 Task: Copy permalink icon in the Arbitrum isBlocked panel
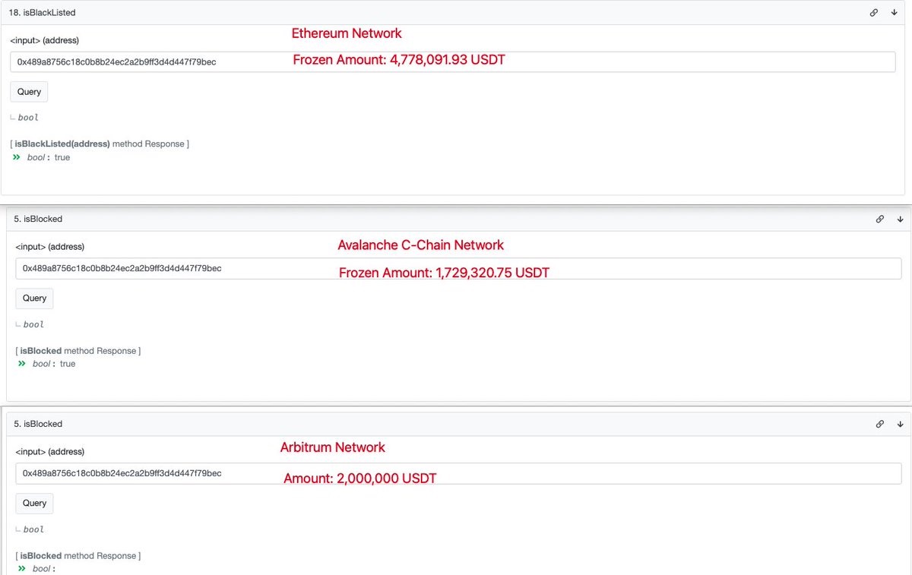coord(879,424)
